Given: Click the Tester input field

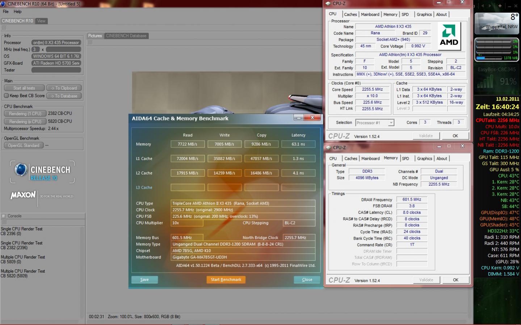Looking at the screenshot, I should 56,70.
